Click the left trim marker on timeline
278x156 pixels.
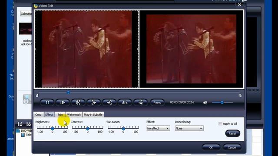tap(37, 95)
